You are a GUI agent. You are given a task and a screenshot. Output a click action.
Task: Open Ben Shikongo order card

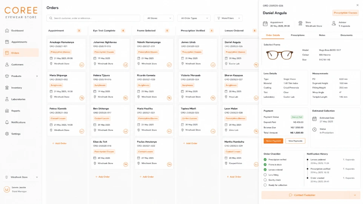click(x=110, y=120)
